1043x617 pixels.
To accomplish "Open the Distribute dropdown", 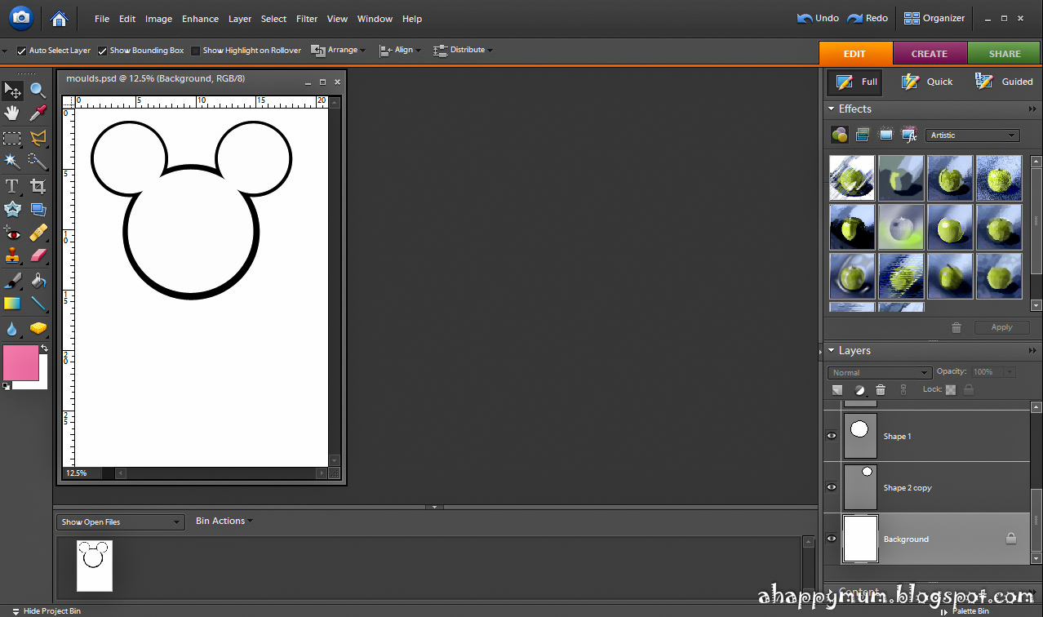I will tap(463, 50).
